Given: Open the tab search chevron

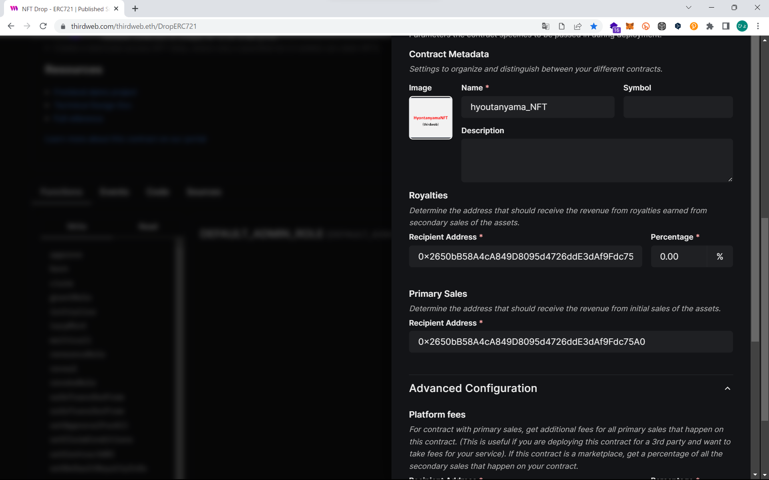Looking at the screenshot, I should (x=688, y=8).
